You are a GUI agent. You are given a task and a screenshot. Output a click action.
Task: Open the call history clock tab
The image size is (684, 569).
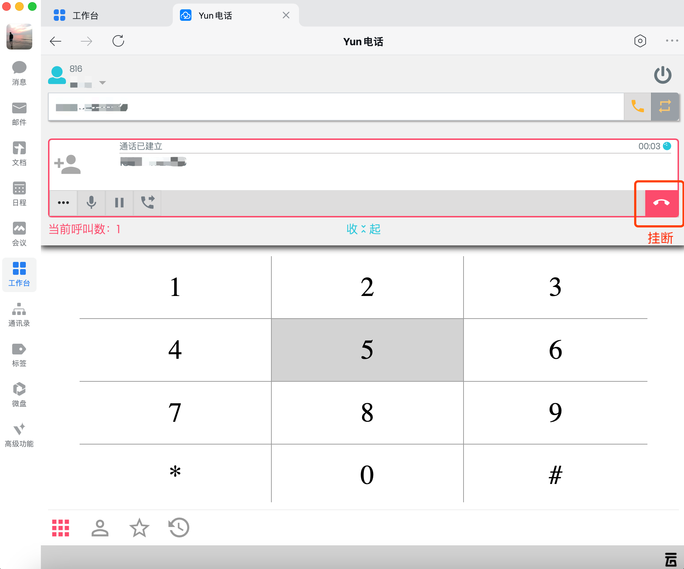pos(179,528)
